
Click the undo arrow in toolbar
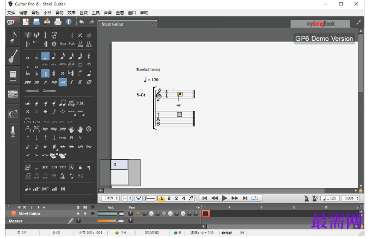pyautogui.click(x=82, y=22)
